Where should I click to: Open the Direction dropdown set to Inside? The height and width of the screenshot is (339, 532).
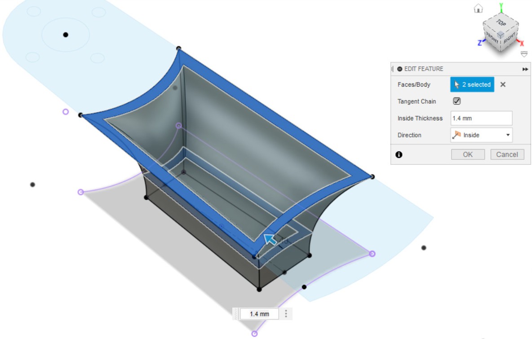481,135
